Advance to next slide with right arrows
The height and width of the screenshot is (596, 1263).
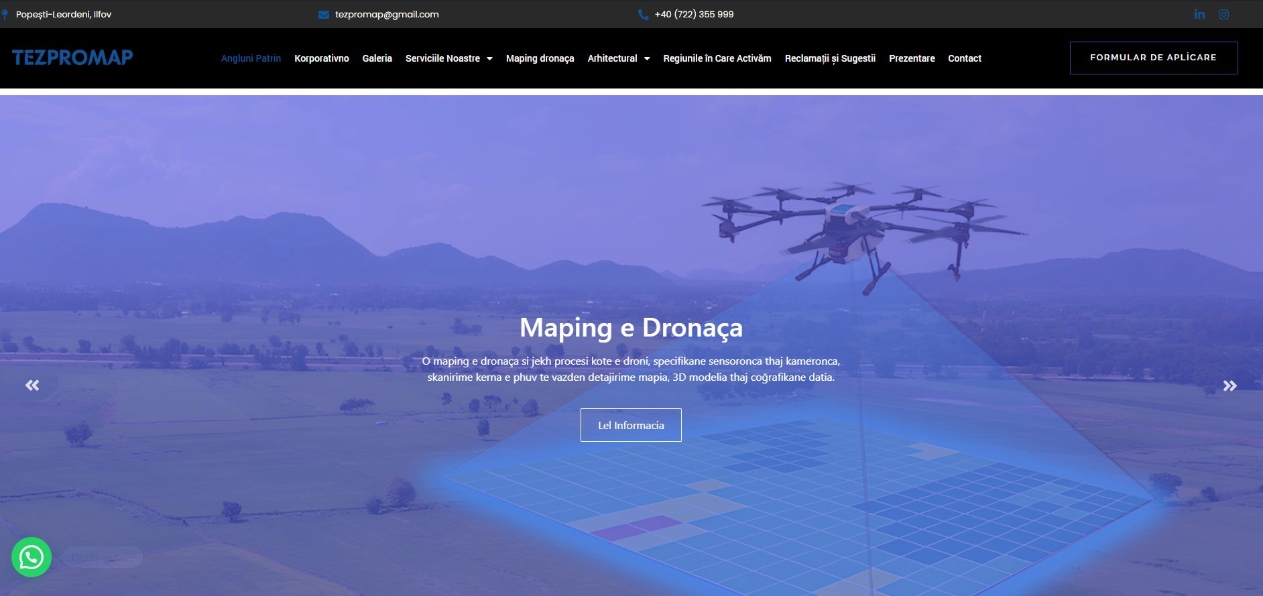click(x=1229, y=385)
